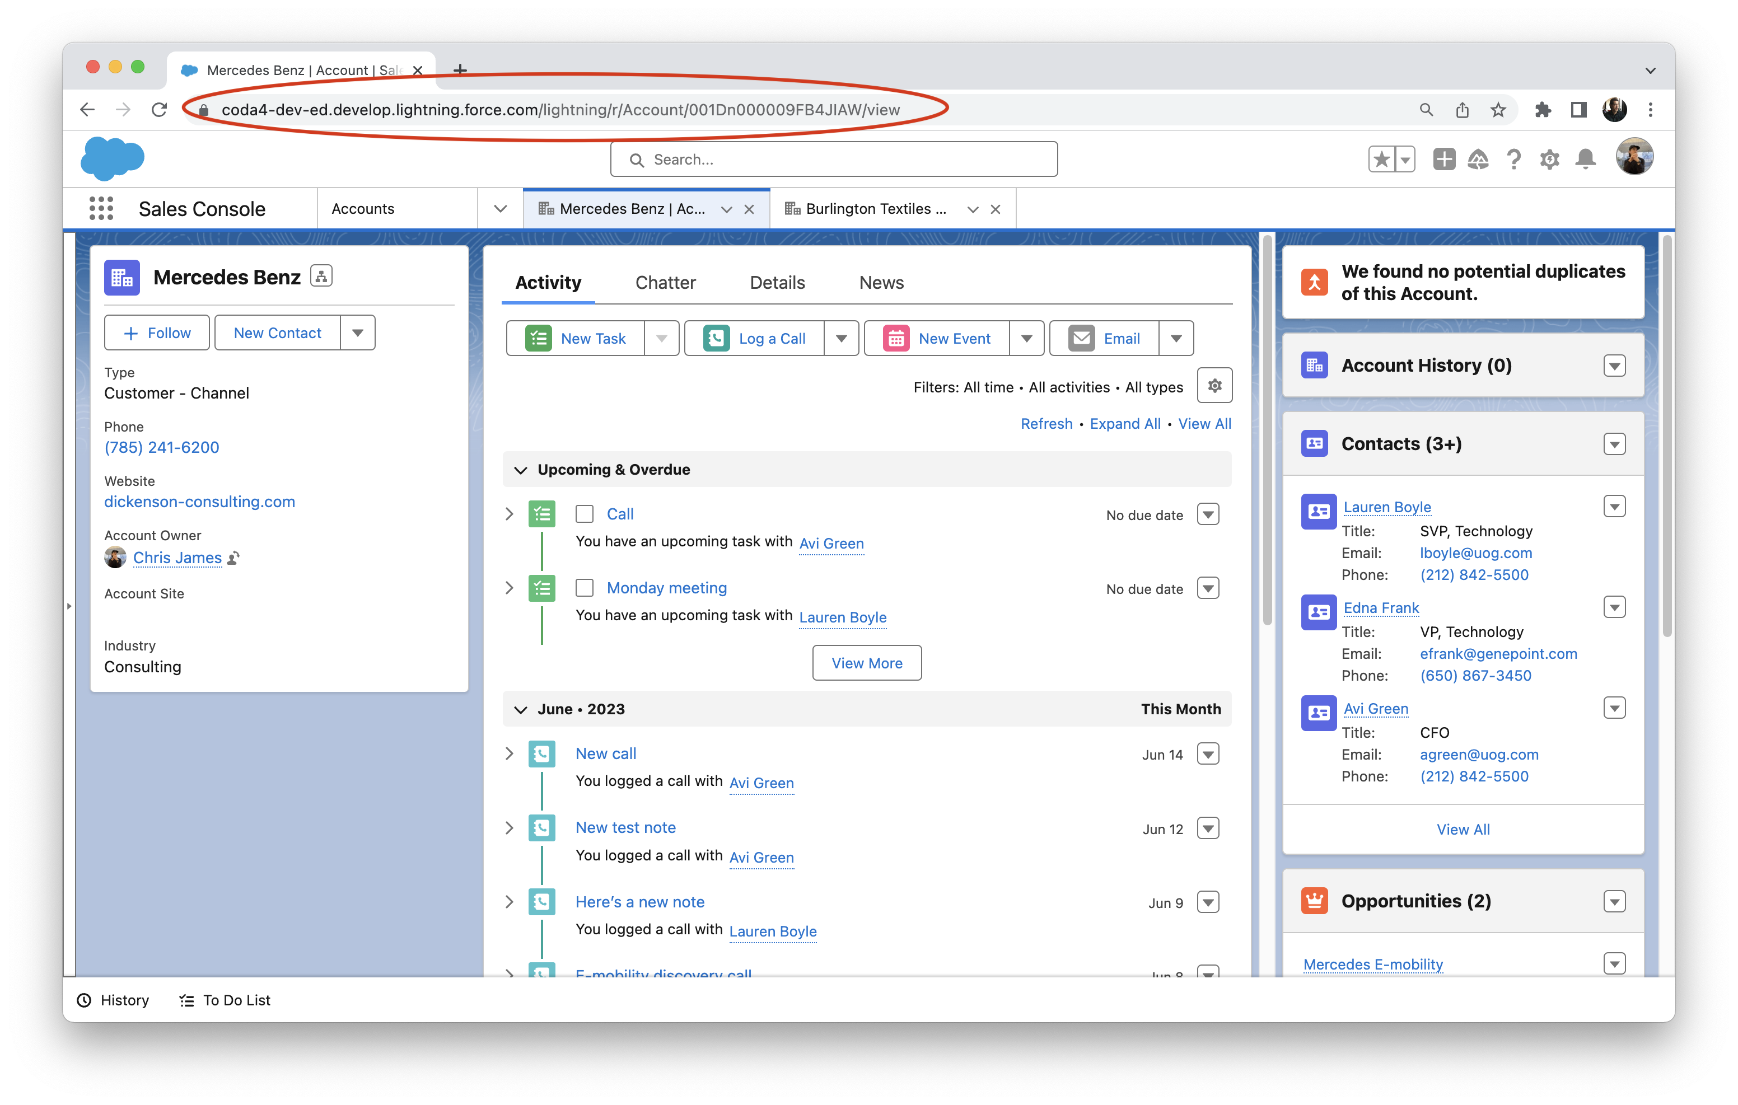Collapse the Upcoming & Overdue section
Viewport: 1738px width, 1105px height.
click(x=520, y=470)
